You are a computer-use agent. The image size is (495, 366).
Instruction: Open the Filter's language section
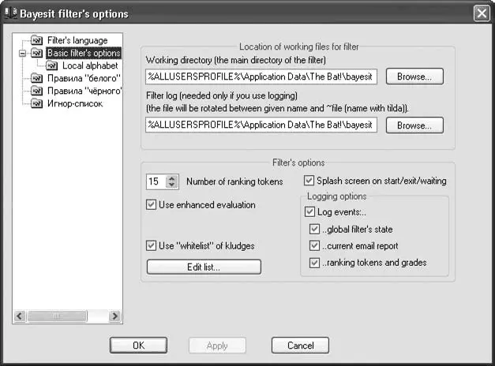[x=77, y=40]
